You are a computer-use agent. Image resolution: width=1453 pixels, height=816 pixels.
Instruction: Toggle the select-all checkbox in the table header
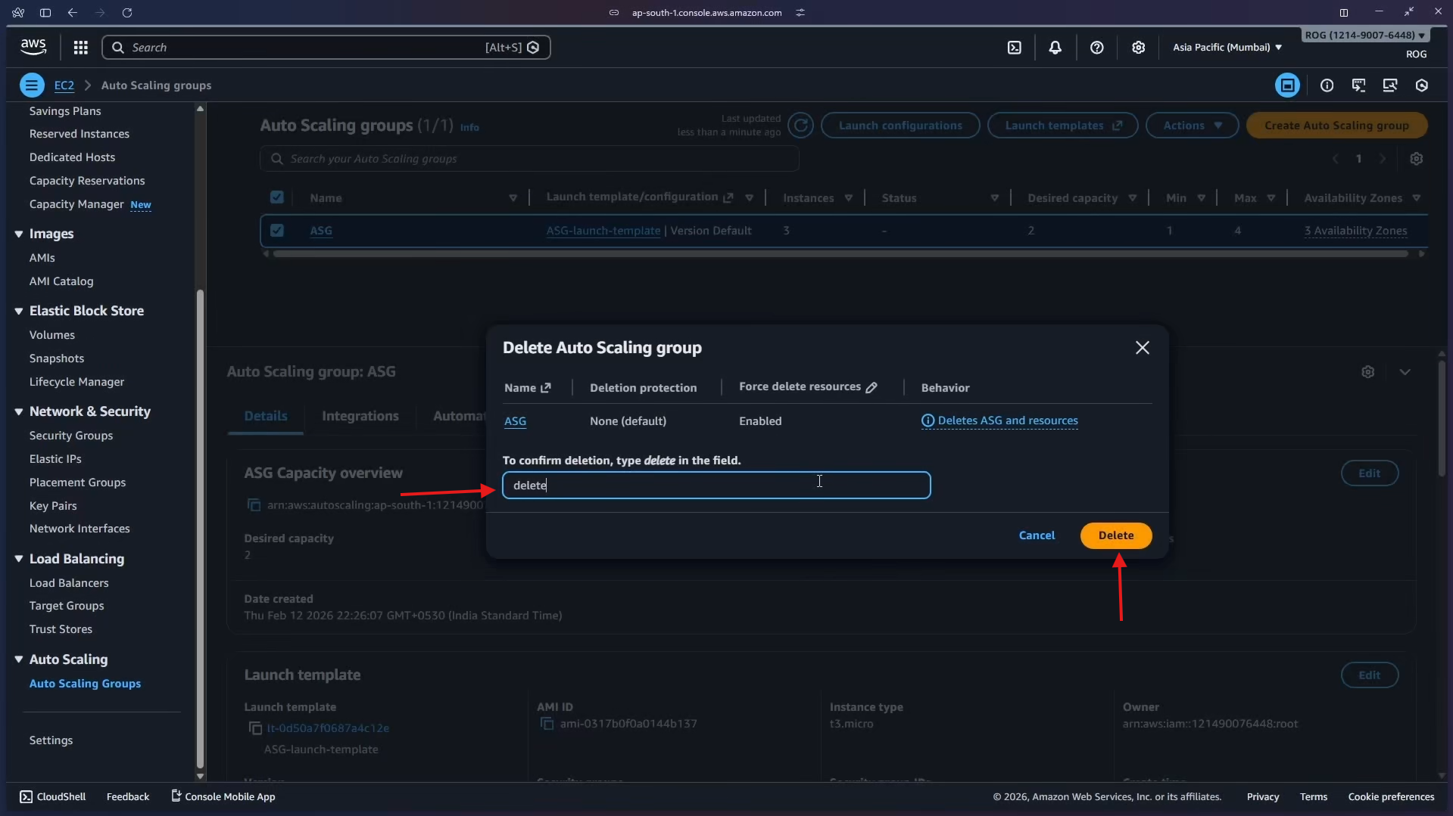(x=276, y=197)
